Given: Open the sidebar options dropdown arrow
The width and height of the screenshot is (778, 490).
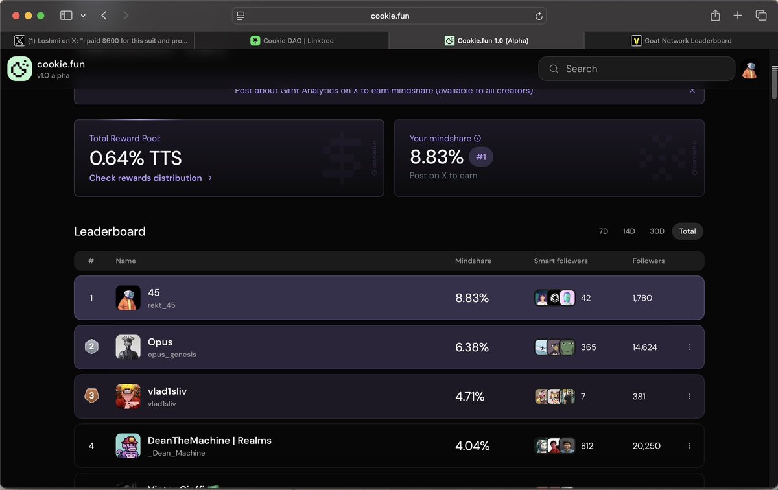Looking at the screenshot, I should pyautogui.click(x=83, y=16).
